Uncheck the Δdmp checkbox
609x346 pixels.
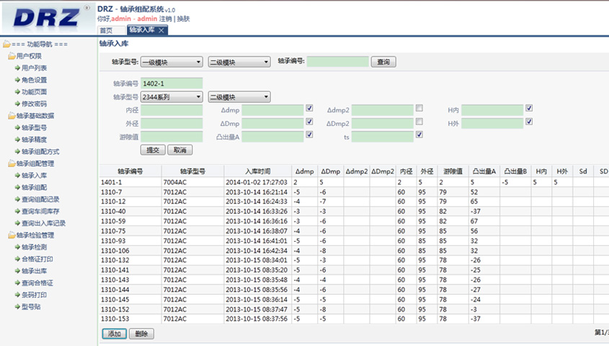coord(309,109)
